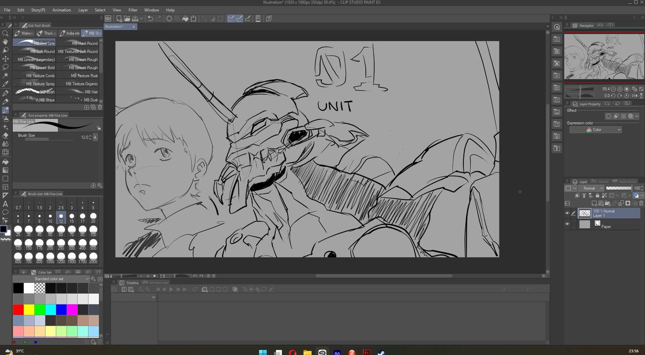Open the weather widget showing 31°C
This screenshot has width=645, height=355.
15,351
